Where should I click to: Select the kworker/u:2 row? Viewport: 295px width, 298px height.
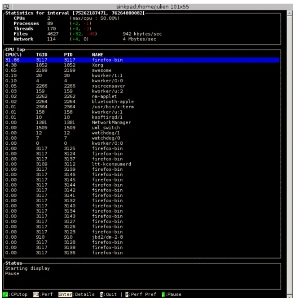142,91
